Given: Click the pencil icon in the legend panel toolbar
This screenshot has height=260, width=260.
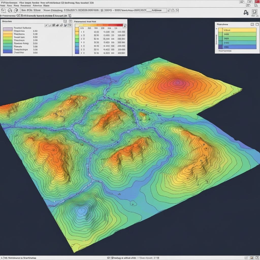Looking at the screenshot, I should (46, 25).
